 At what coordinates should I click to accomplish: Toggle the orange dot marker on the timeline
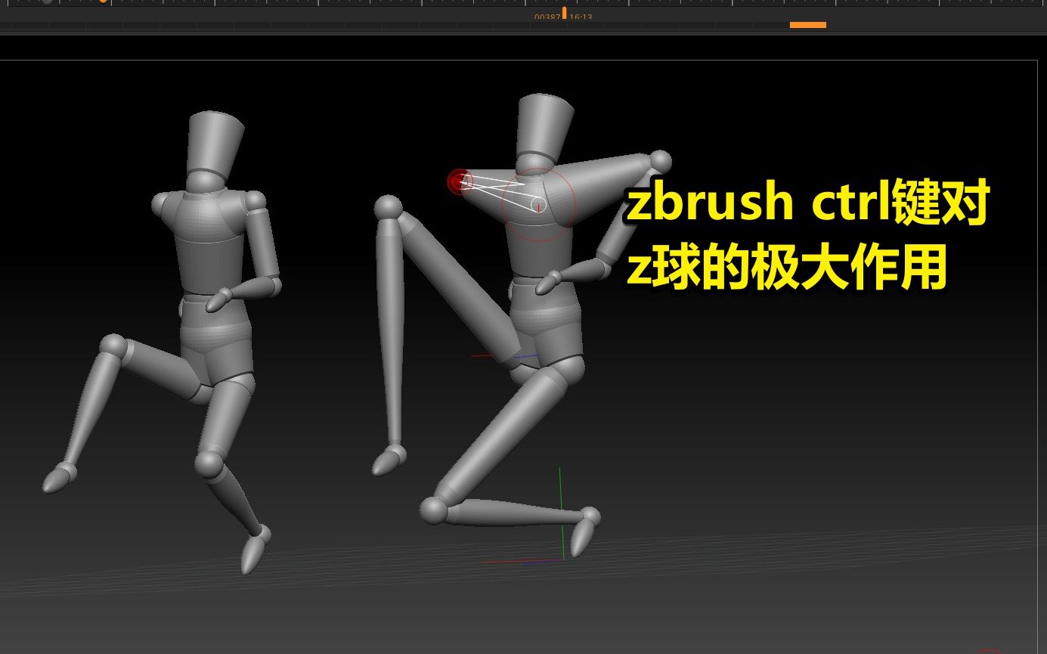tap(102, 2)
